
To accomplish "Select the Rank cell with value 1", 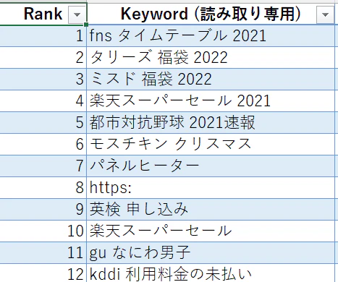I will click(x=43, y=35).
